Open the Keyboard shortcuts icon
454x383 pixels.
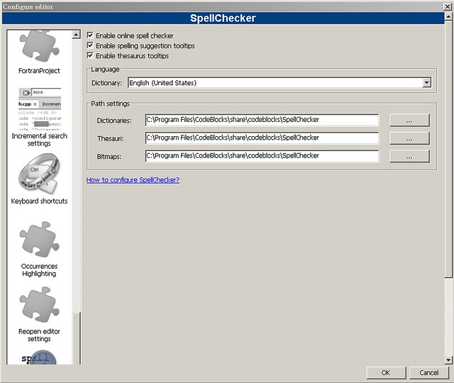[x=39, y=174]
